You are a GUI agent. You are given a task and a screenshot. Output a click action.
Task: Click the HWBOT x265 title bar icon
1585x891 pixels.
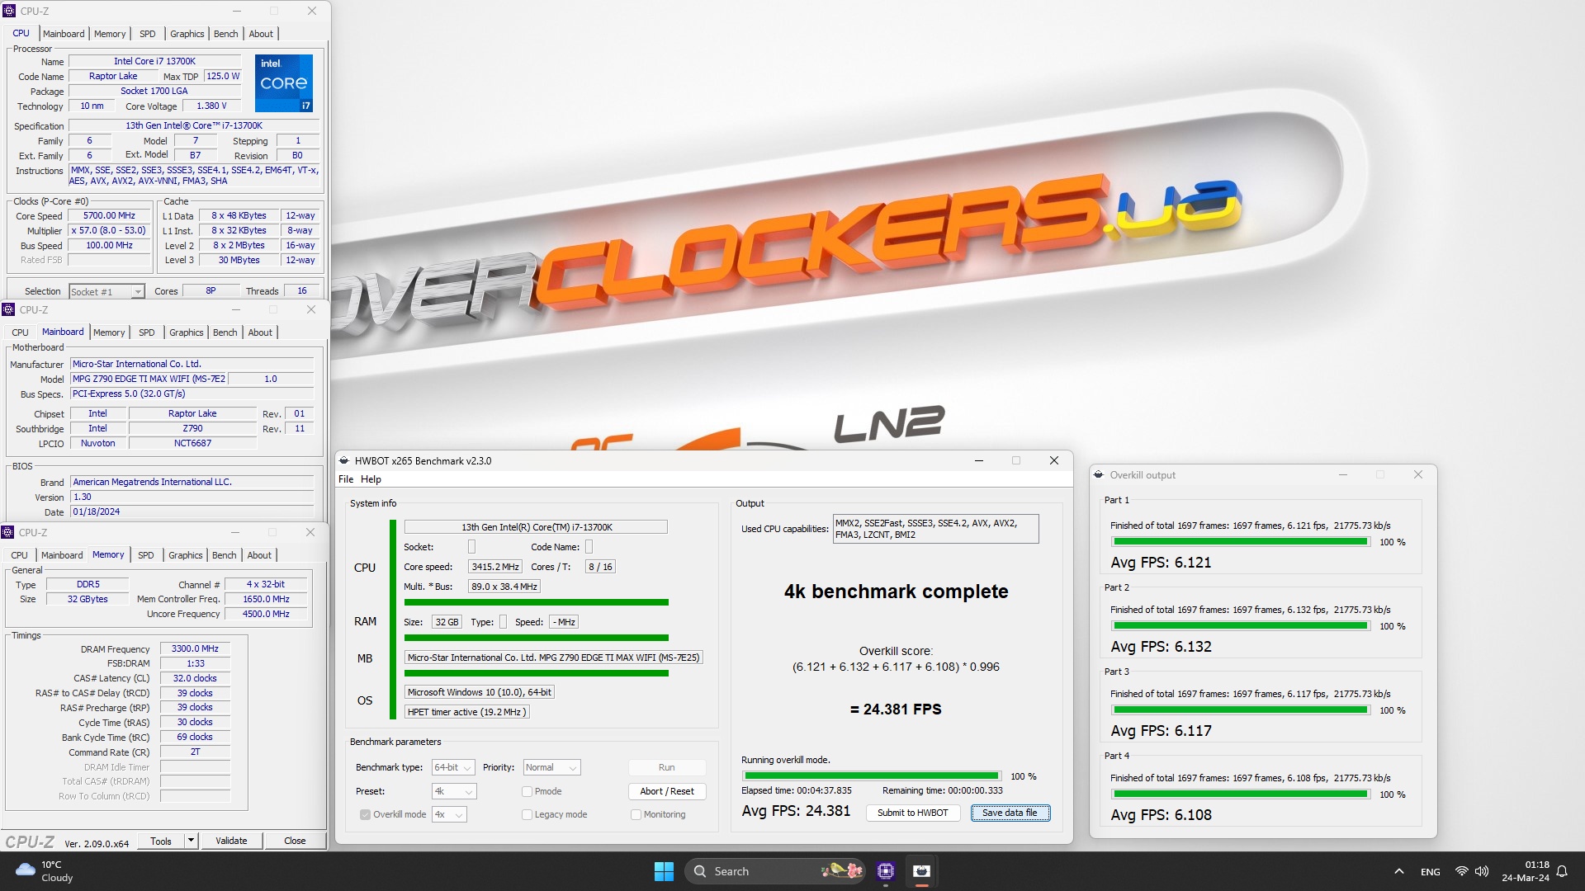[344, 460]
